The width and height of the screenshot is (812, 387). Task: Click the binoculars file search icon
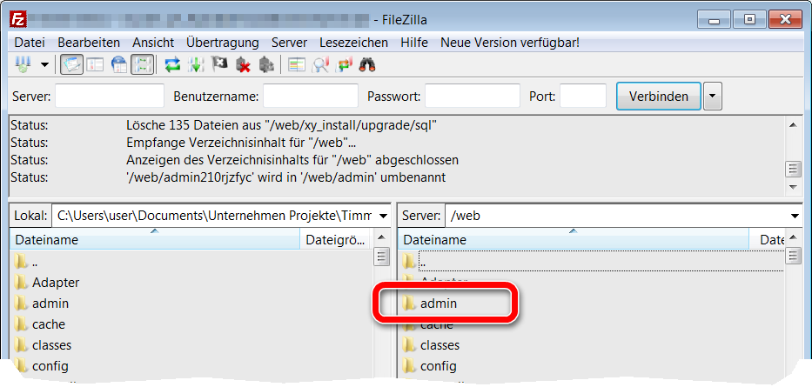(367, 63)
